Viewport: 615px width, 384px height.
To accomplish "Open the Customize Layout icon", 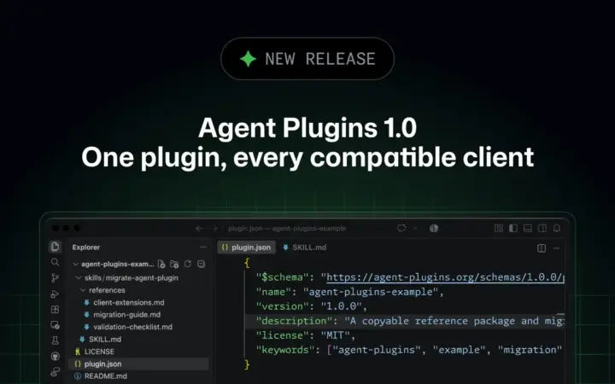I will (499, 228).
